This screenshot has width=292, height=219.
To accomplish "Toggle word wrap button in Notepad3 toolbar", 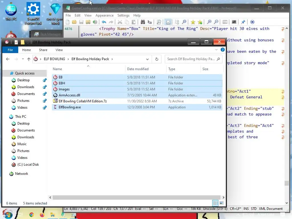I will pos(168,22).
